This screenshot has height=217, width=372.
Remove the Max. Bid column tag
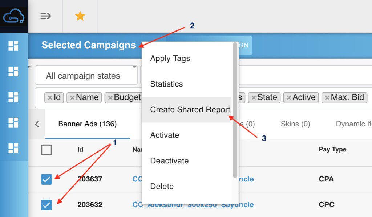point(327,97)
